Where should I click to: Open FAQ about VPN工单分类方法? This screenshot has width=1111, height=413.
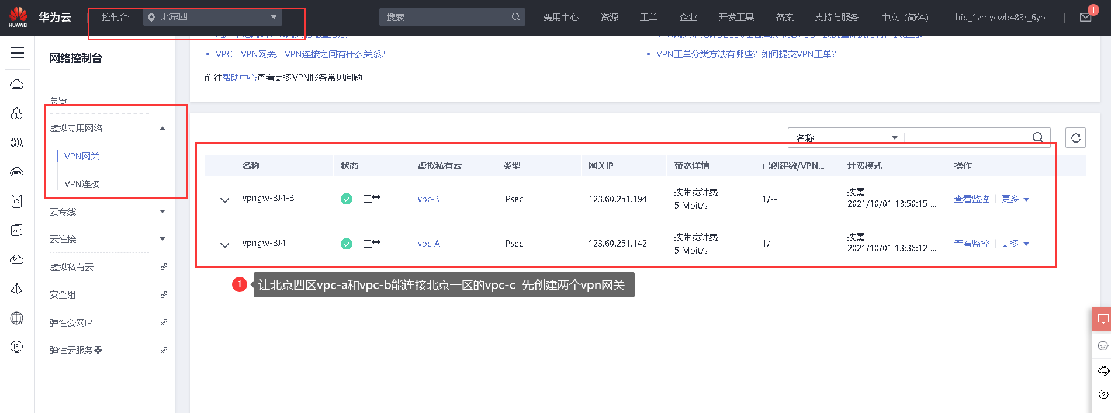click(x=746, y=54)
